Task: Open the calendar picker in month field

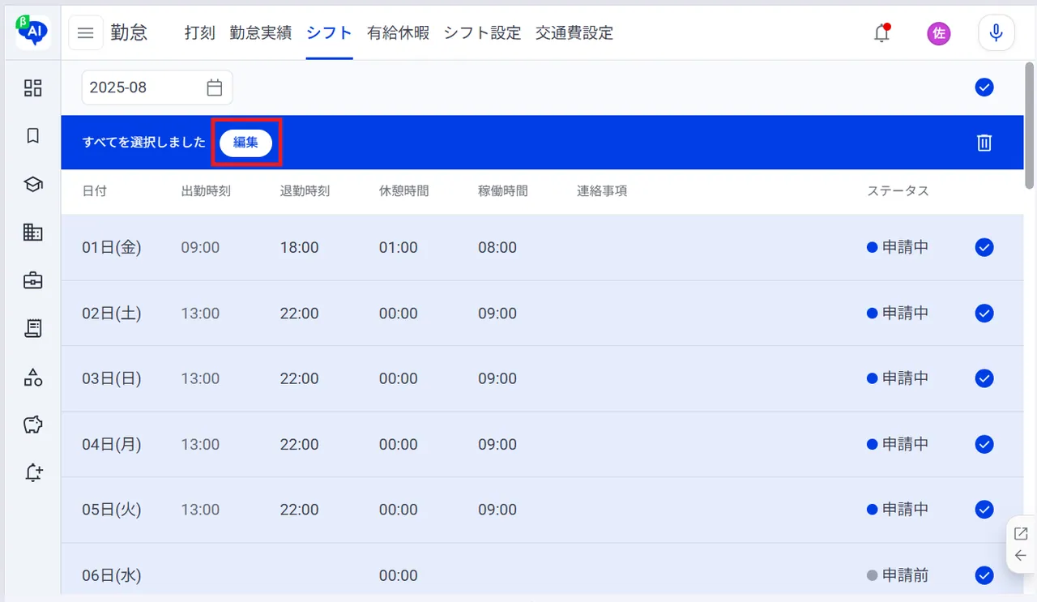Action: tap(214, 88)
